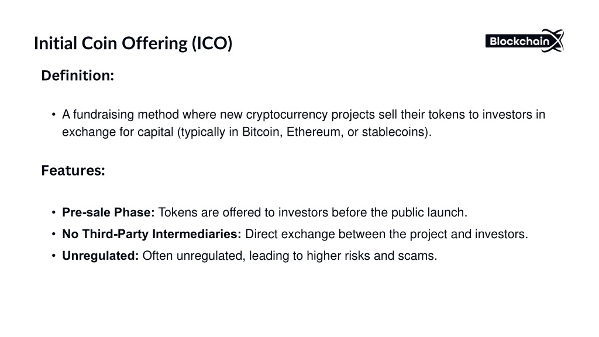Click the bullet before fundraising definition

click(x=53, y=114)
